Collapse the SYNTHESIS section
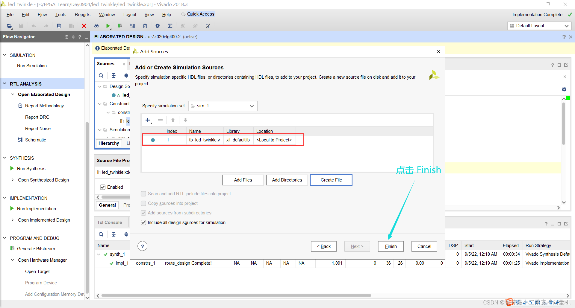The image size is (575, 308). pos(4,158)
